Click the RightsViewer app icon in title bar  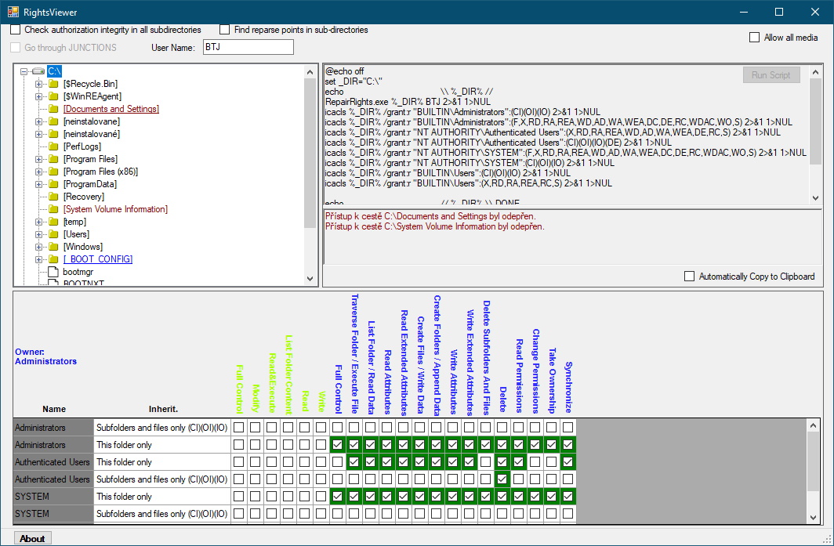pyautogui.click(x=13, y=12)
